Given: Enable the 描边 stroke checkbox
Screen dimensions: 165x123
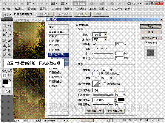Looking at the screenshot, I should (x=50, y=86).
